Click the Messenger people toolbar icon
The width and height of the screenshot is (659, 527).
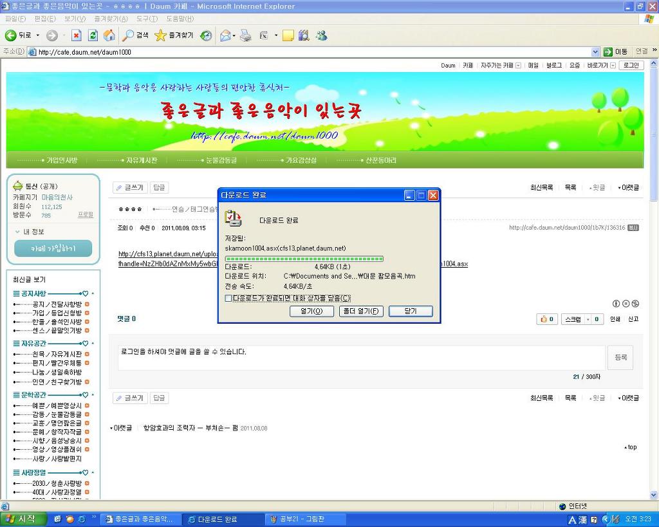coord(322,36)
